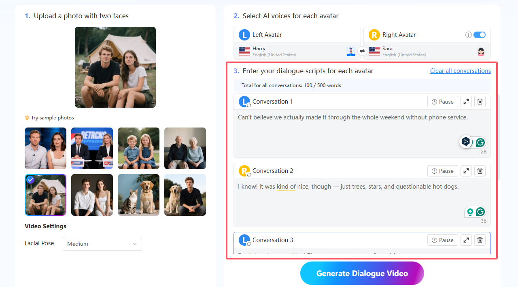Click the Clear all conversations link
Viewport: 518px width, 287px height.
(460, 70)
